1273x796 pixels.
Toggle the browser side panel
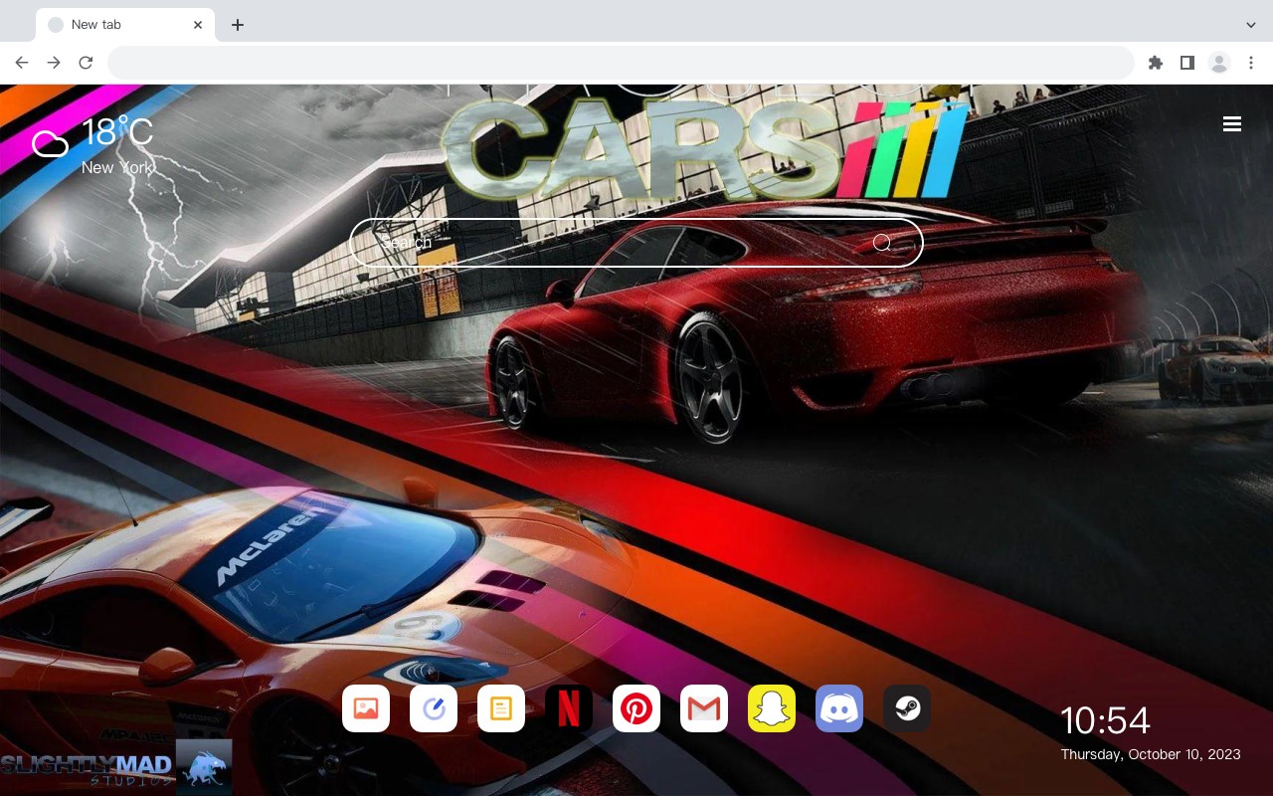point(1187,63)
